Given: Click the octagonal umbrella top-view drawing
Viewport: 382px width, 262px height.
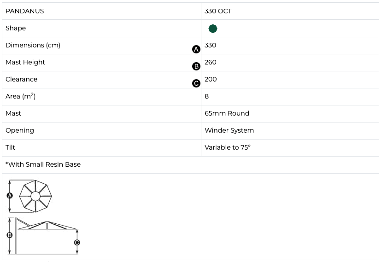Looking at the screenshot, I should click(35, 196).
